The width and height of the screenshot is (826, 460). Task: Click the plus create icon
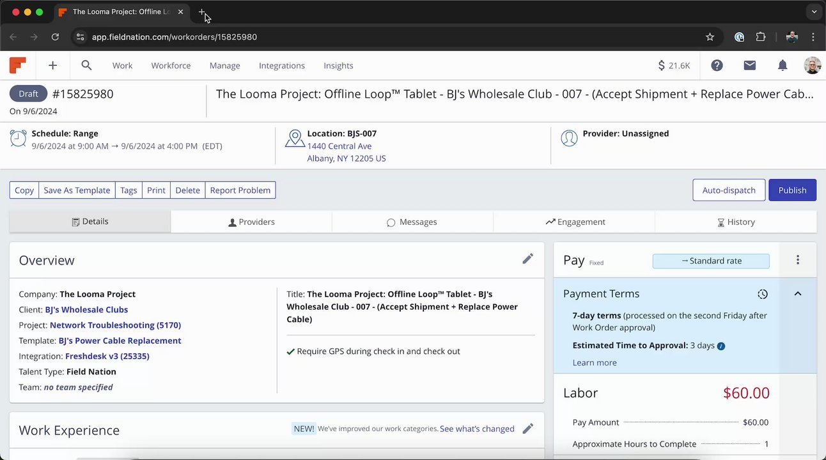click(x=52, y=65)
